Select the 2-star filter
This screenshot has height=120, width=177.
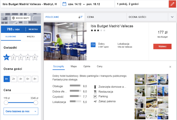(14, 57)
